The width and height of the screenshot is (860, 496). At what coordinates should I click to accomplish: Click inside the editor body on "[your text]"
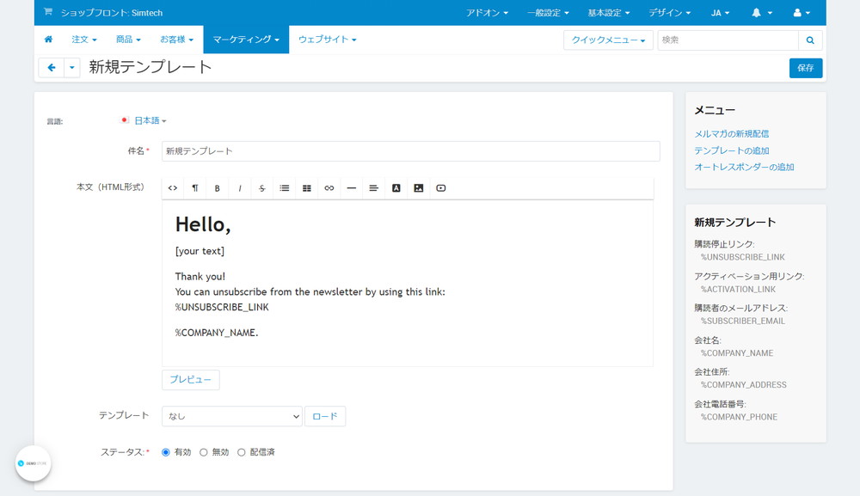click(200, 251)
